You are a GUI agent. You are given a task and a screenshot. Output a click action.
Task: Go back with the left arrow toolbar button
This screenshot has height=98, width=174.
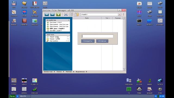47,14
